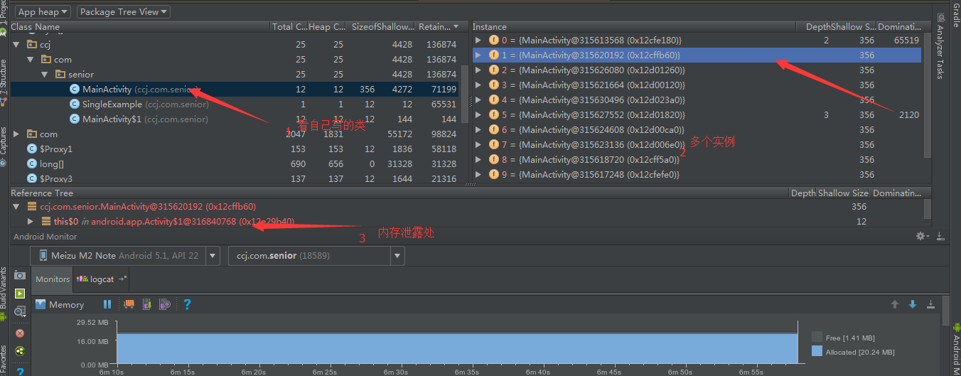Open the Package Tree View dropdown
This screenshot has width=961, height=376.
click(124, 11)
